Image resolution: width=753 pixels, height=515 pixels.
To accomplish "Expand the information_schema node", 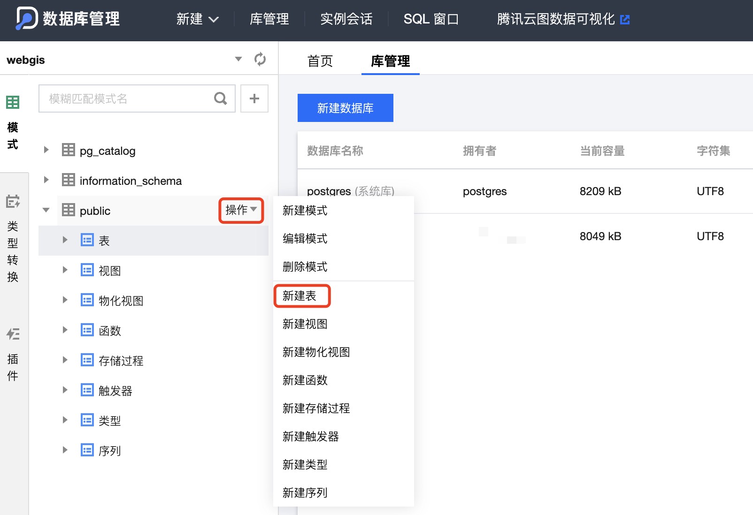I will point(46,180).
